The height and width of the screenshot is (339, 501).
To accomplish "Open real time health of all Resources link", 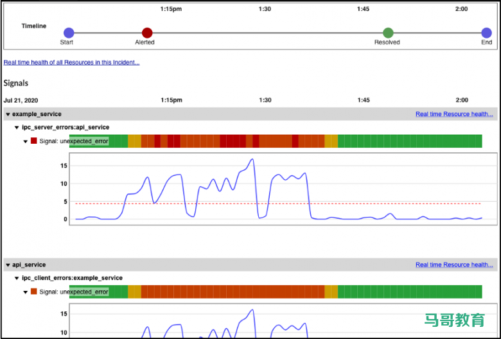I will point(71,62).
